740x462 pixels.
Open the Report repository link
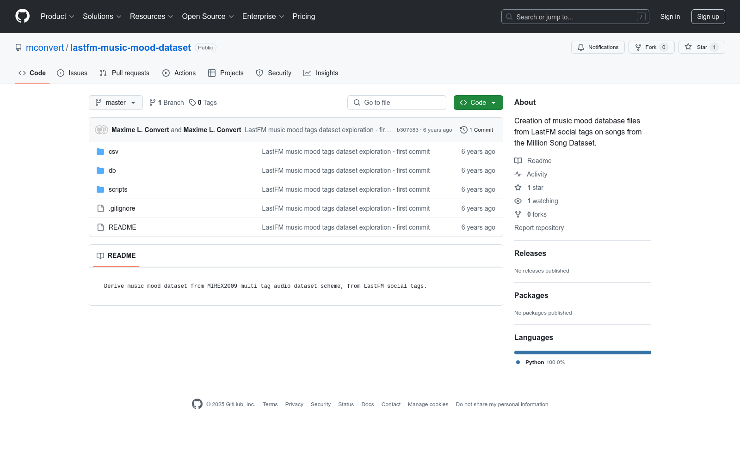coord(539,228)
